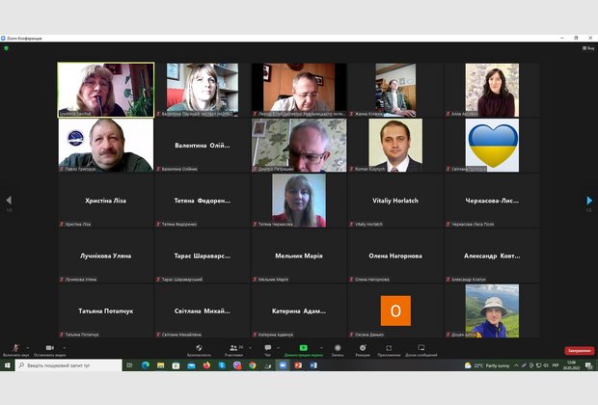Select the Жанна Кілевська video tile

pyautogui.click(x=395, y=90)
